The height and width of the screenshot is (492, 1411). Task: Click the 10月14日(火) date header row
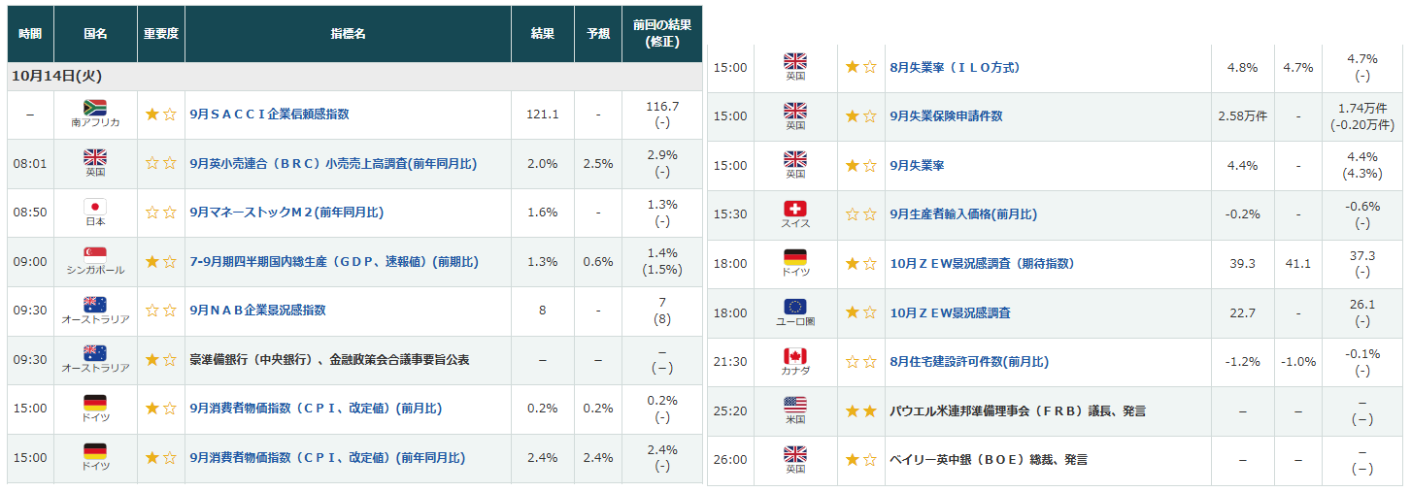point(353,77)
